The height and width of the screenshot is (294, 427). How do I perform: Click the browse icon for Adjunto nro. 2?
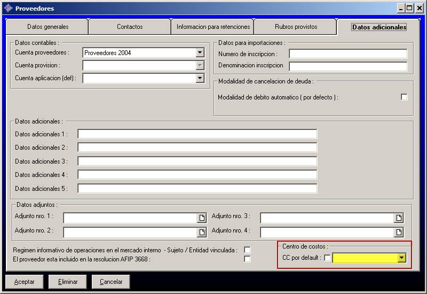point(202,233)
